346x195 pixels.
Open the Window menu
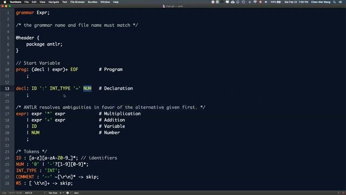click(x=105, y=2)
